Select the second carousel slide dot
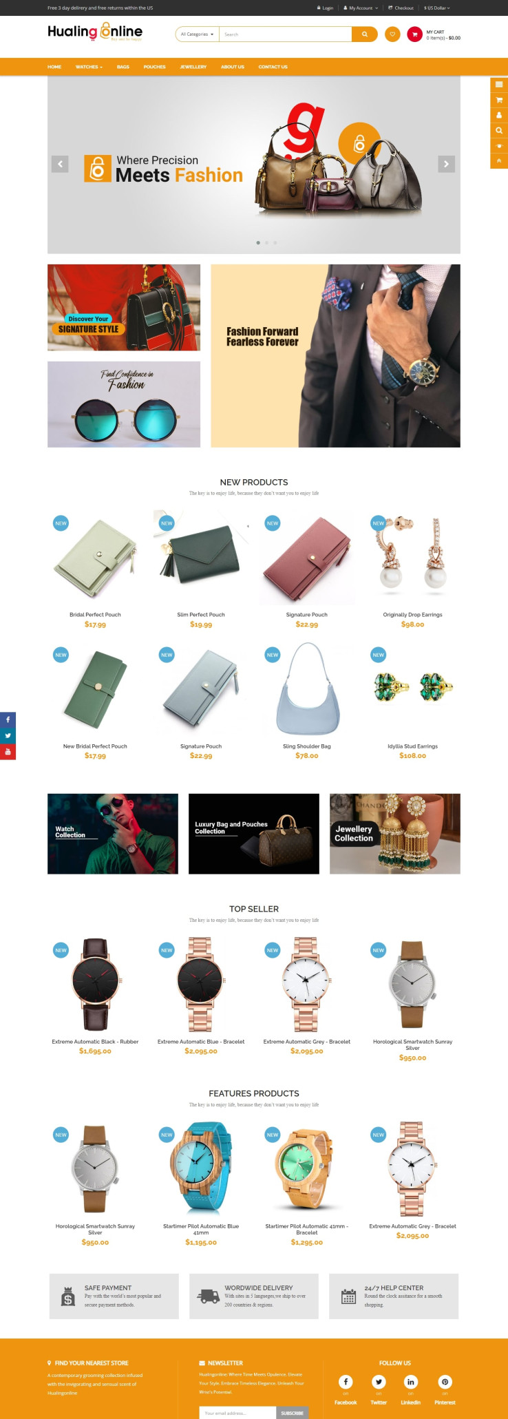 click(x=266, y=242)
